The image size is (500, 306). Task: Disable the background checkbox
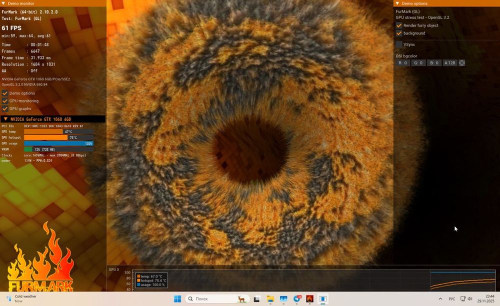(x=399, y=33)
